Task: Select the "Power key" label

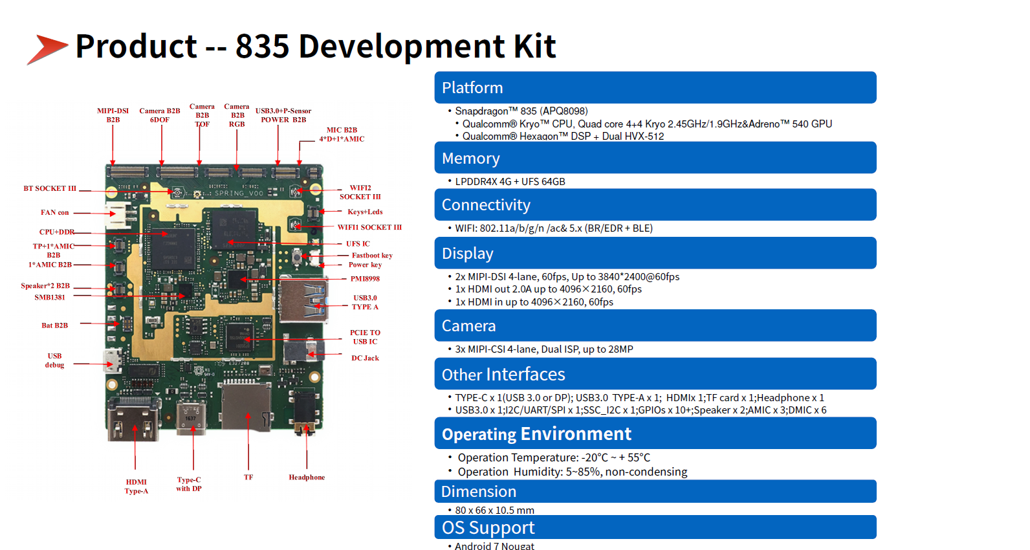Action: click(365, 265)
